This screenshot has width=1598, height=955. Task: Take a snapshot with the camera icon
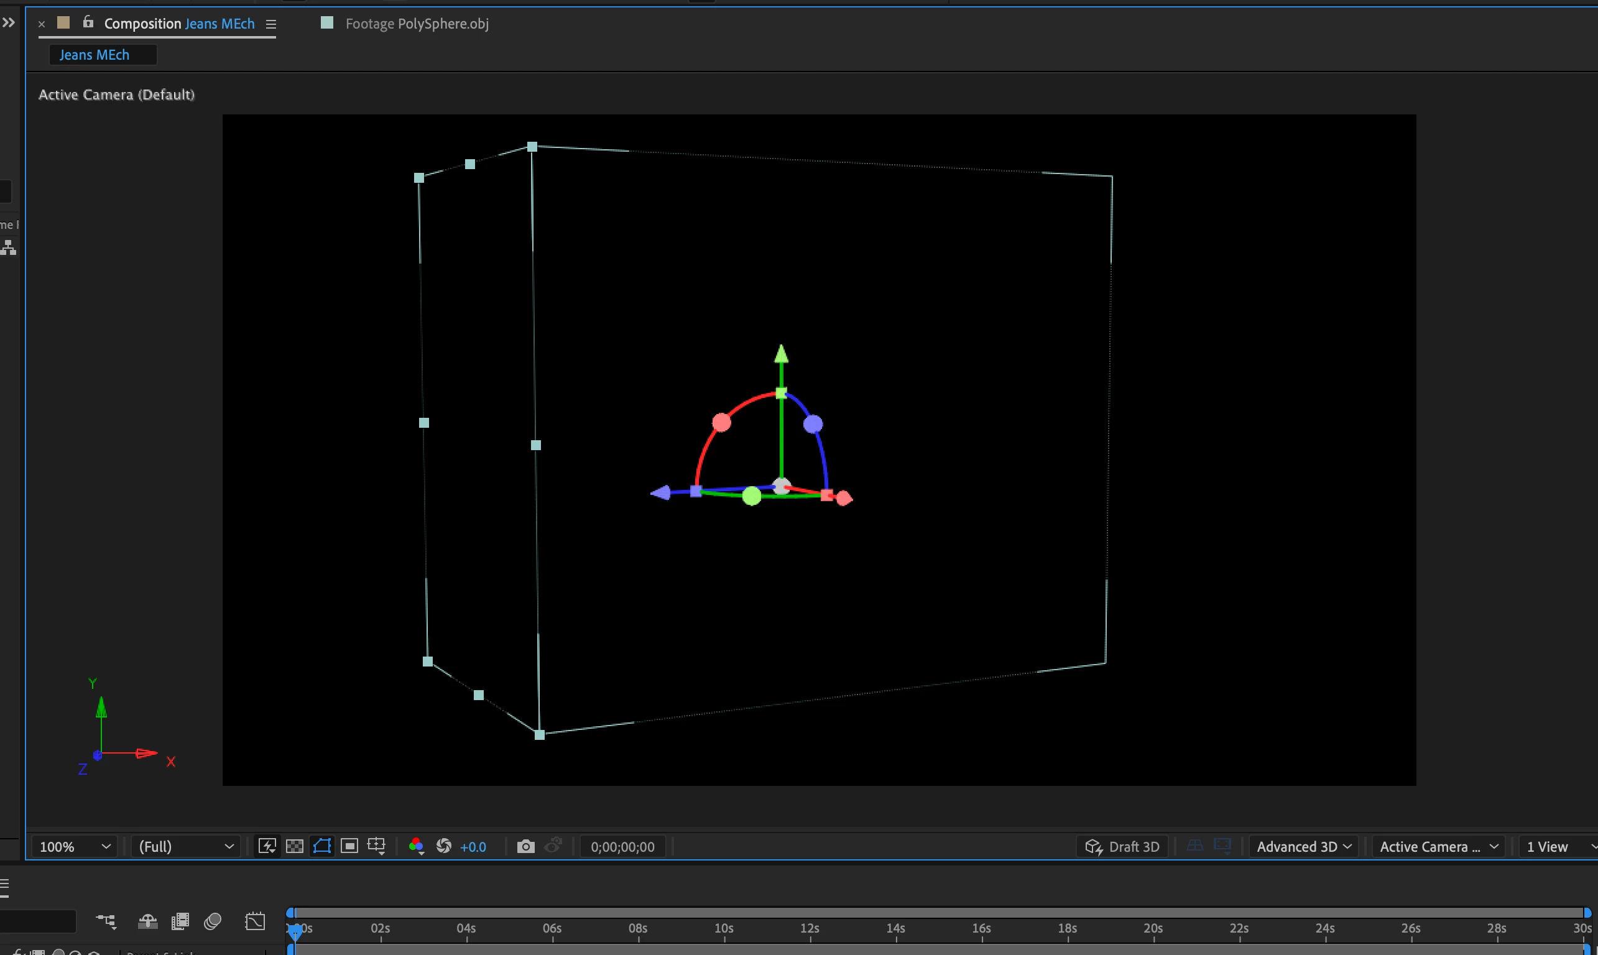click(526, 846)
